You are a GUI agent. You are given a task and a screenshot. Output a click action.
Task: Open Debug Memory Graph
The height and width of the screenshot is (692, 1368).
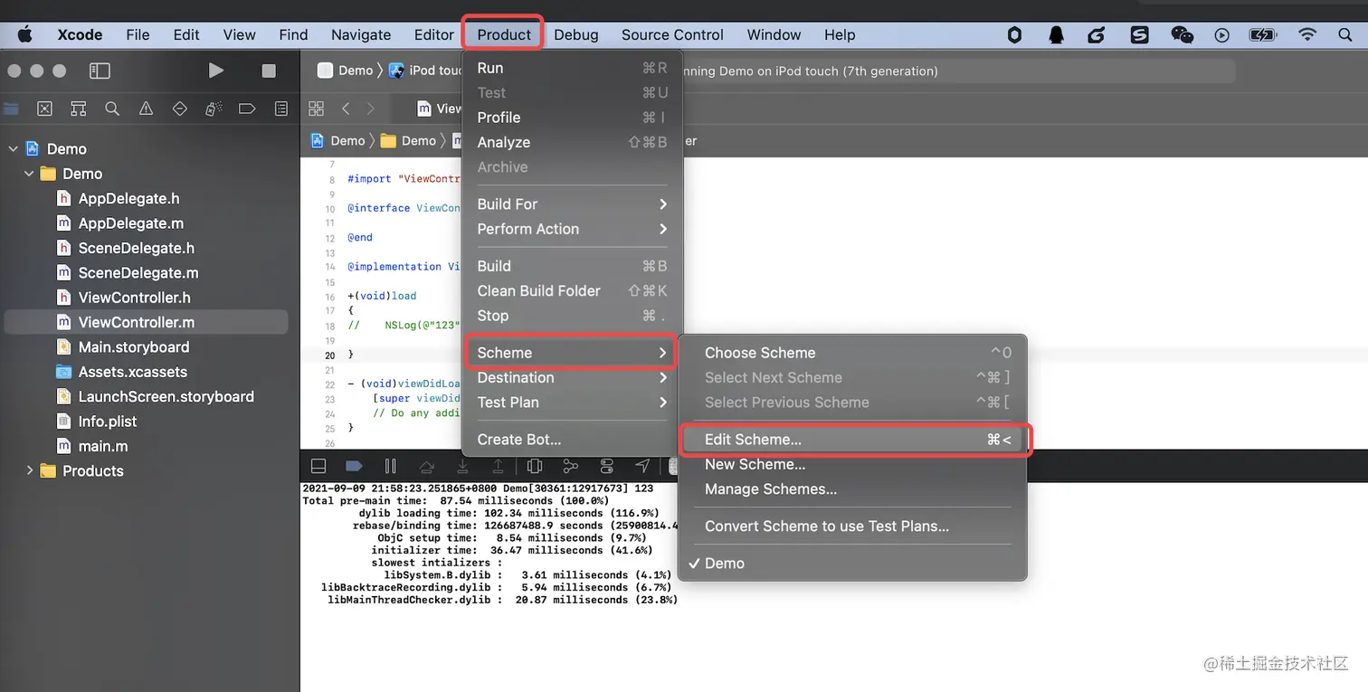coord(570,466)
